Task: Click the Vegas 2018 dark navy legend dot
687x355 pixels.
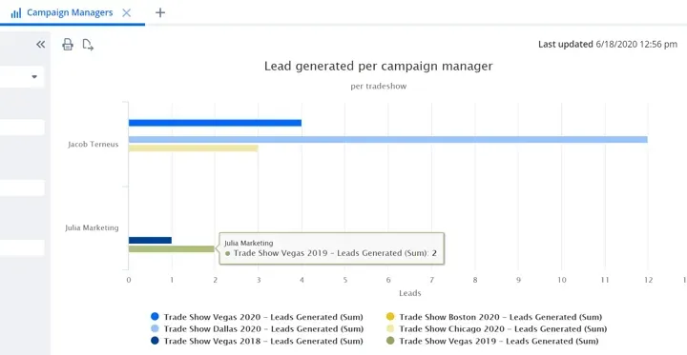Action: (x=155, y=341)
